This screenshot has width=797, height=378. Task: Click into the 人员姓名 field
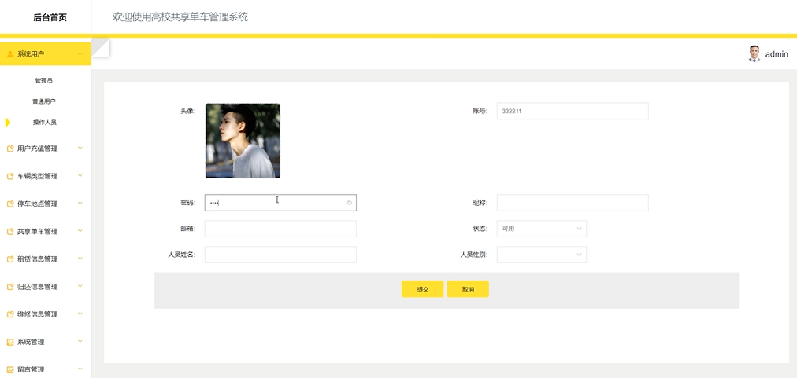click(x=280, y=255)
